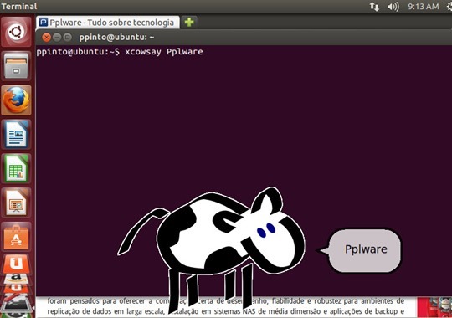This screenshot has width=452, height=318.
Task: Add a new tab with green plus
Action: tap(189, 23)
